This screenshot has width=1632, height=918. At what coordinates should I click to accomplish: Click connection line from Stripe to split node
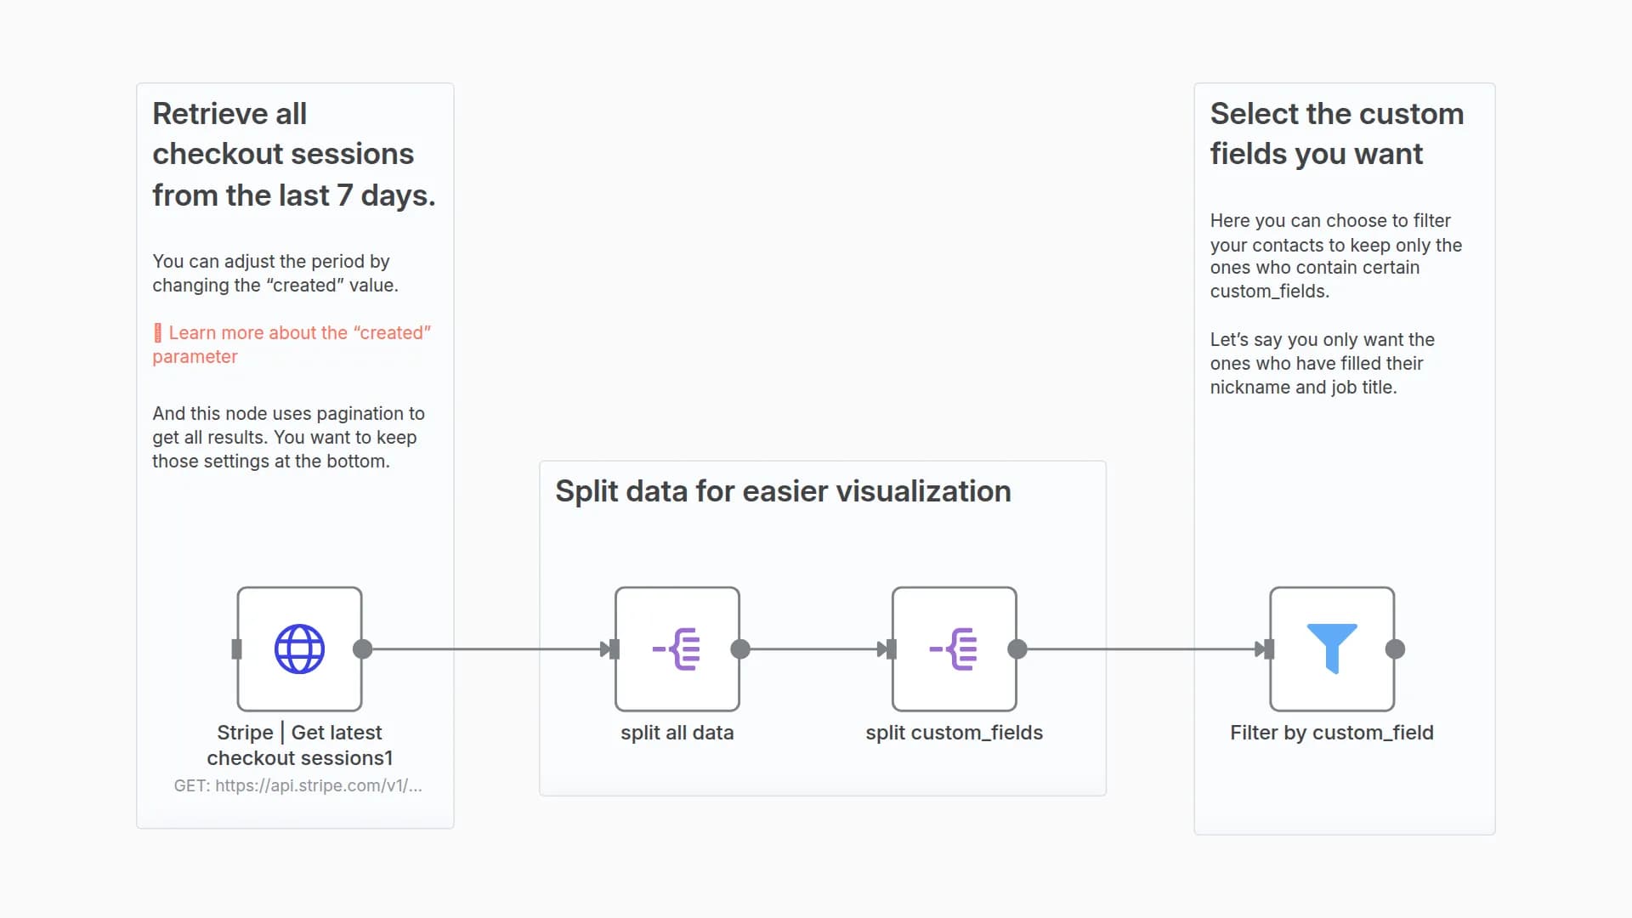coord(484,649)
